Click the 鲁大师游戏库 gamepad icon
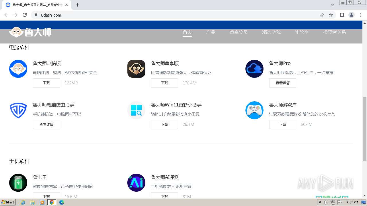 coord(254,110)
